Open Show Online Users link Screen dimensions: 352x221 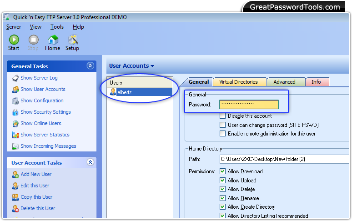[41, 123]
